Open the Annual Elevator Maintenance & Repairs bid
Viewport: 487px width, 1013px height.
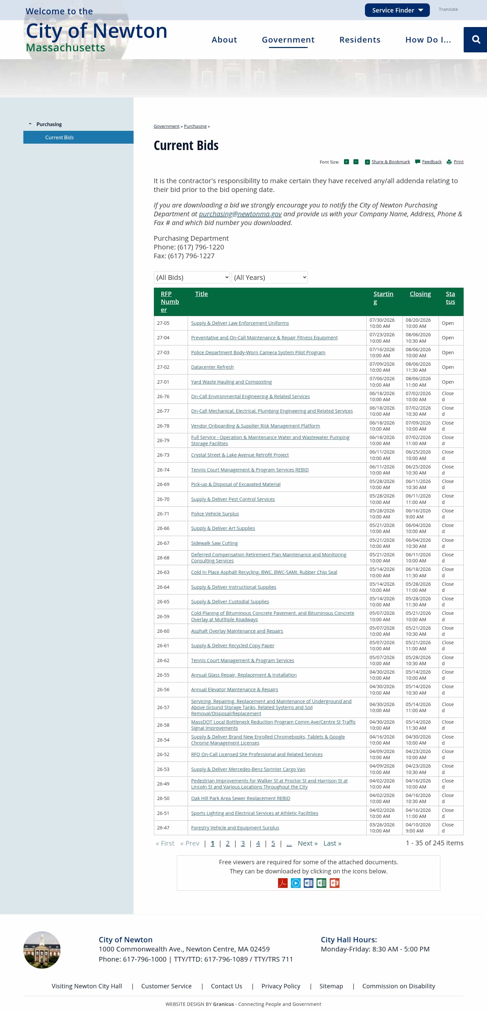pyautogui.click(x=234, y=689)
